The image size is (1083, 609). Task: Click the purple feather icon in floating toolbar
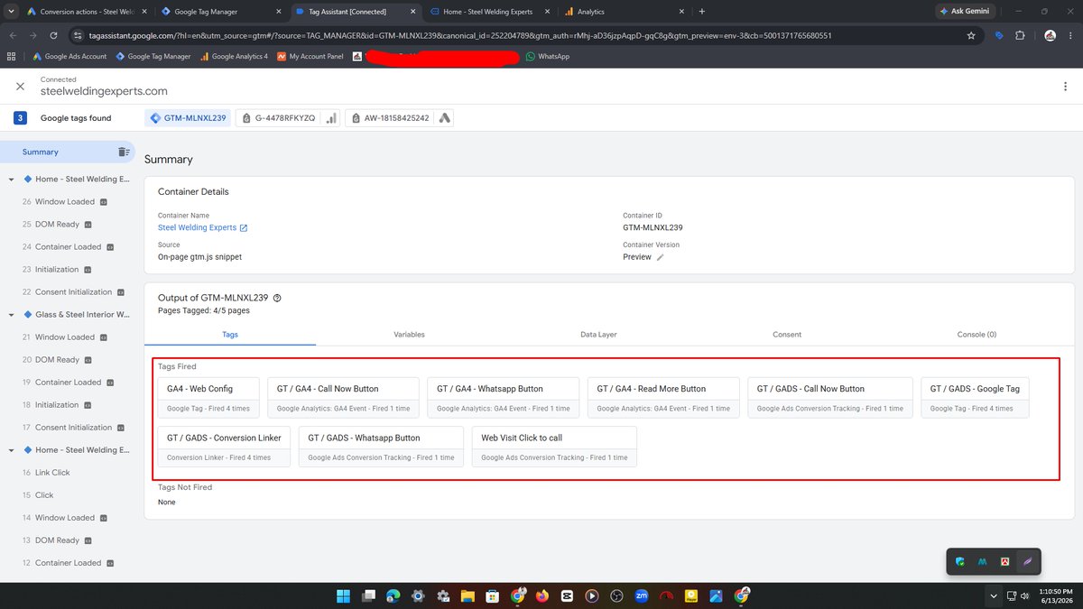tap(1027, 561)
